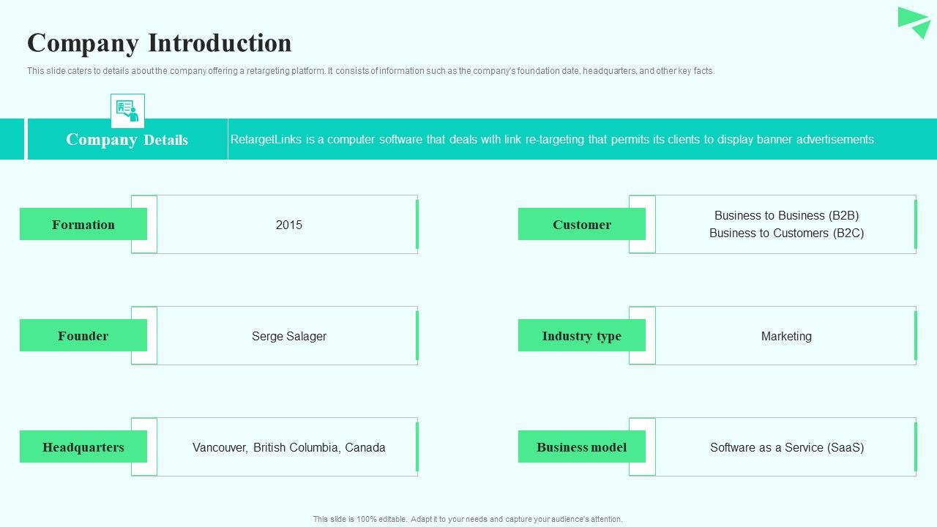Screen dimensions: 937x527
Task: Click the Customer label box
Action: click(x=582, y=224)
